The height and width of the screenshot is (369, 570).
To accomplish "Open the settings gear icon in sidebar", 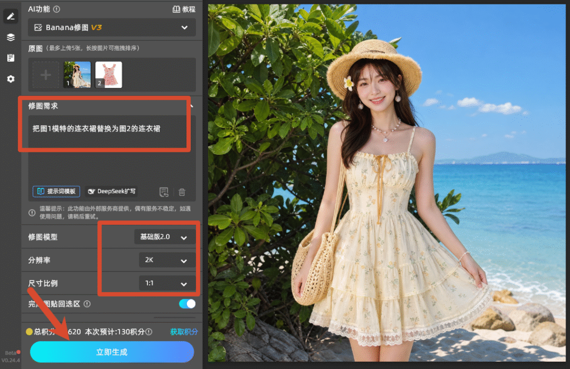I will pos(11,79).
